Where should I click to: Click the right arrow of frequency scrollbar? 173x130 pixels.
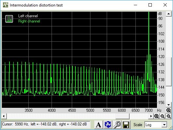pyautogui.click(x=151, y=116)
